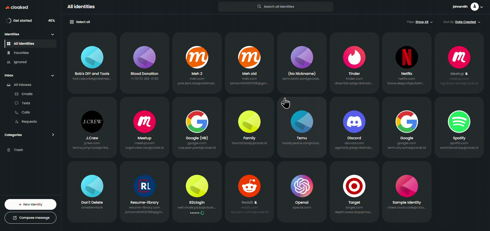Open the Reddit mascot icon
Image resolution: width=490 pixels, height=231 pixels.
point(249,186)
